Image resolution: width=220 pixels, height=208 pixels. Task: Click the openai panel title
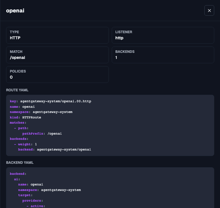(15, 11)
